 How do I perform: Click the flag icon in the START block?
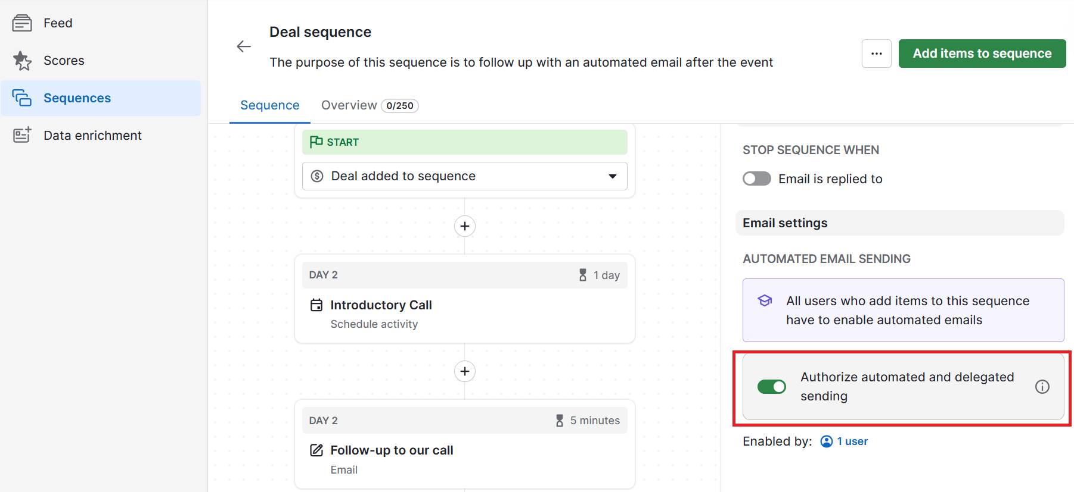(x=318, y=142)
